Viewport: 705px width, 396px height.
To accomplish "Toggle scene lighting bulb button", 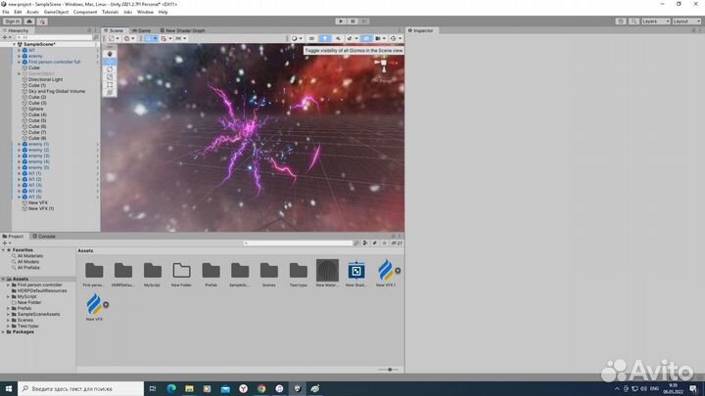I will (x=325, y=38).
